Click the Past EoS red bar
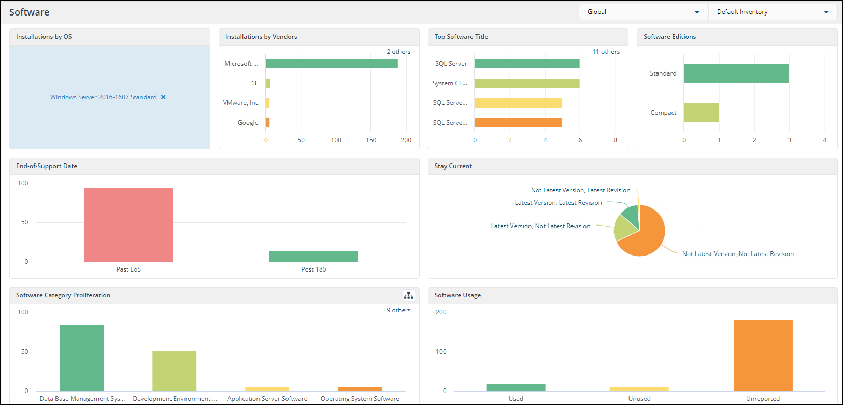The height and width of the screenshot is (405, 843). [x=128, y=225]
